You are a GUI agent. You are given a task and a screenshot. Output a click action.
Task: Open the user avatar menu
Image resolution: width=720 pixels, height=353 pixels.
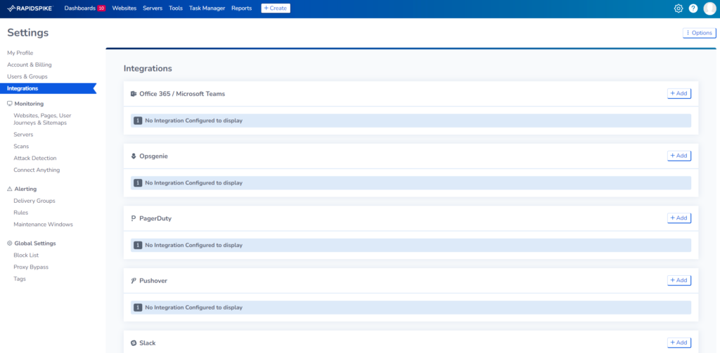(709, 8)
